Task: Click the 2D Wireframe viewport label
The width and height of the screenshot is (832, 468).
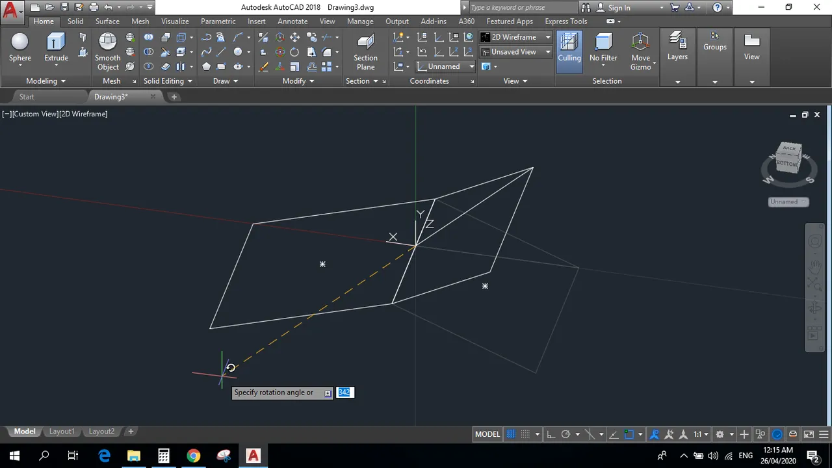Action: [x=84, y=114]
